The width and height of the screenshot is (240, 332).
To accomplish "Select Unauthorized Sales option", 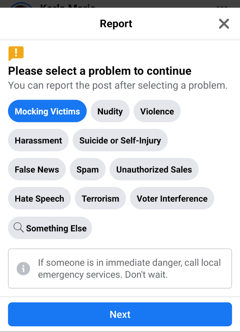I will [154, 169].
